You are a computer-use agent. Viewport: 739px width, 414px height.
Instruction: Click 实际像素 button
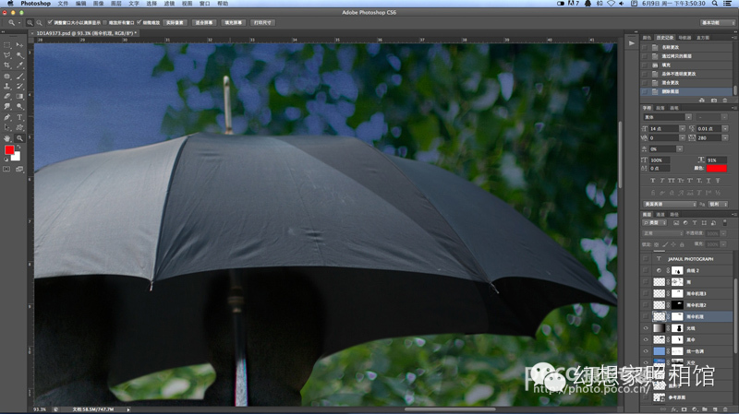pos(175,22)
